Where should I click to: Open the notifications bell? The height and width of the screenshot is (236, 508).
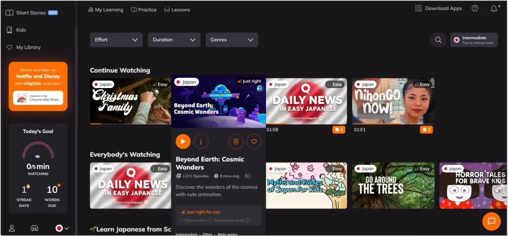point(494,9)
